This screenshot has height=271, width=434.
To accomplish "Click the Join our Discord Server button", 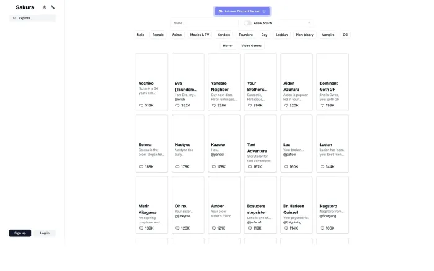I will pyautogui.click(x=242, y=11).
